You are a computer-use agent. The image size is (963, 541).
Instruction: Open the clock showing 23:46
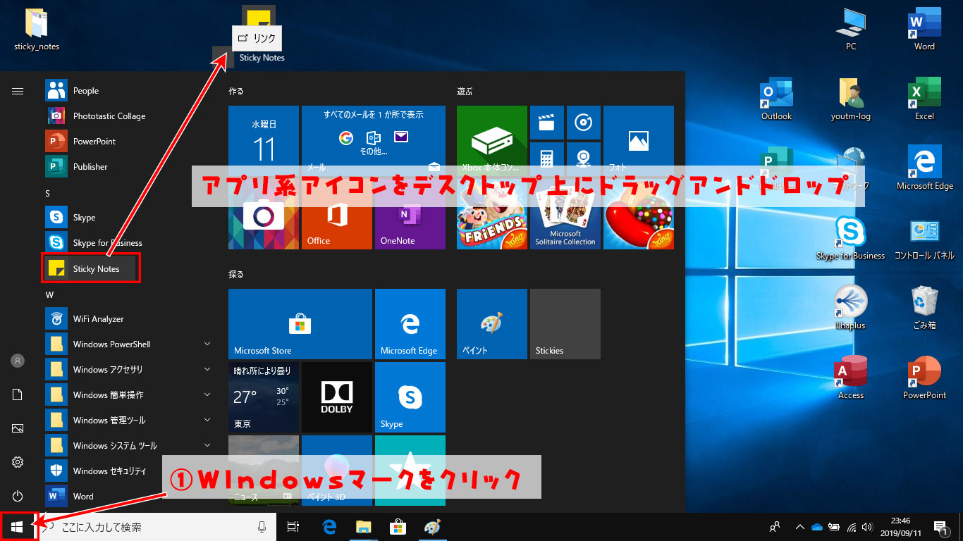pyautogui.click(x=900, y=527)
